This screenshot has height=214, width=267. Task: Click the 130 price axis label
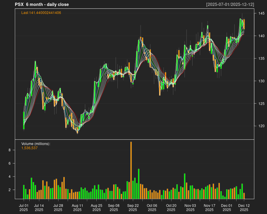tap(261, 81)
